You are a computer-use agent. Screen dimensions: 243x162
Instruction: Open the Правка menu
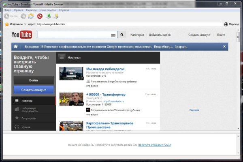pyautogui.click(x=19, y=10)
